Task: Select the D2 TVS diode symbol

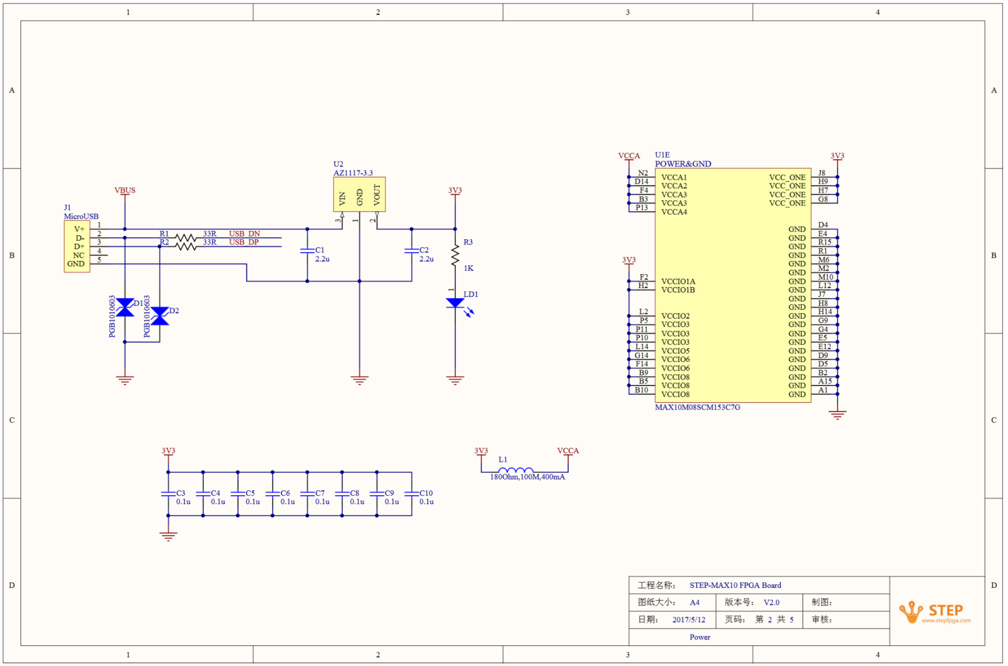Action: click(160, 316)
